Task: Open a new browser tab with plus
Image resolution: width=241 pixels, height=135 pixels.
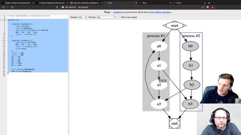Action: click(209, 3)
